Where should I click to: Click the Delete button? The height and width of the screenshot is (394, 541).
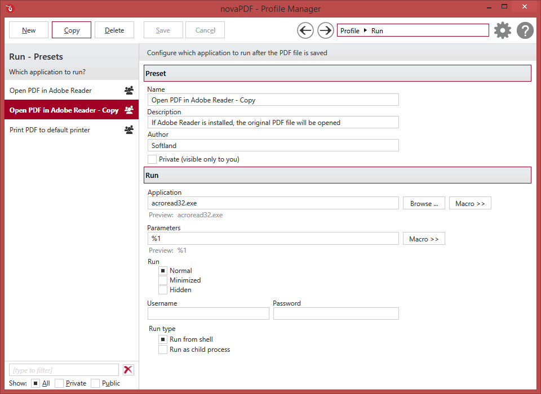pos(114,30)
